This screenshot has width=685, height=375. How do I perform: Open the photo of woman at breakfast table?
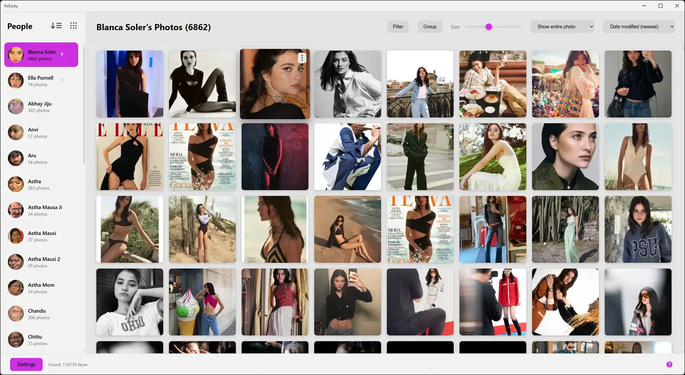[x=493, y=84]
